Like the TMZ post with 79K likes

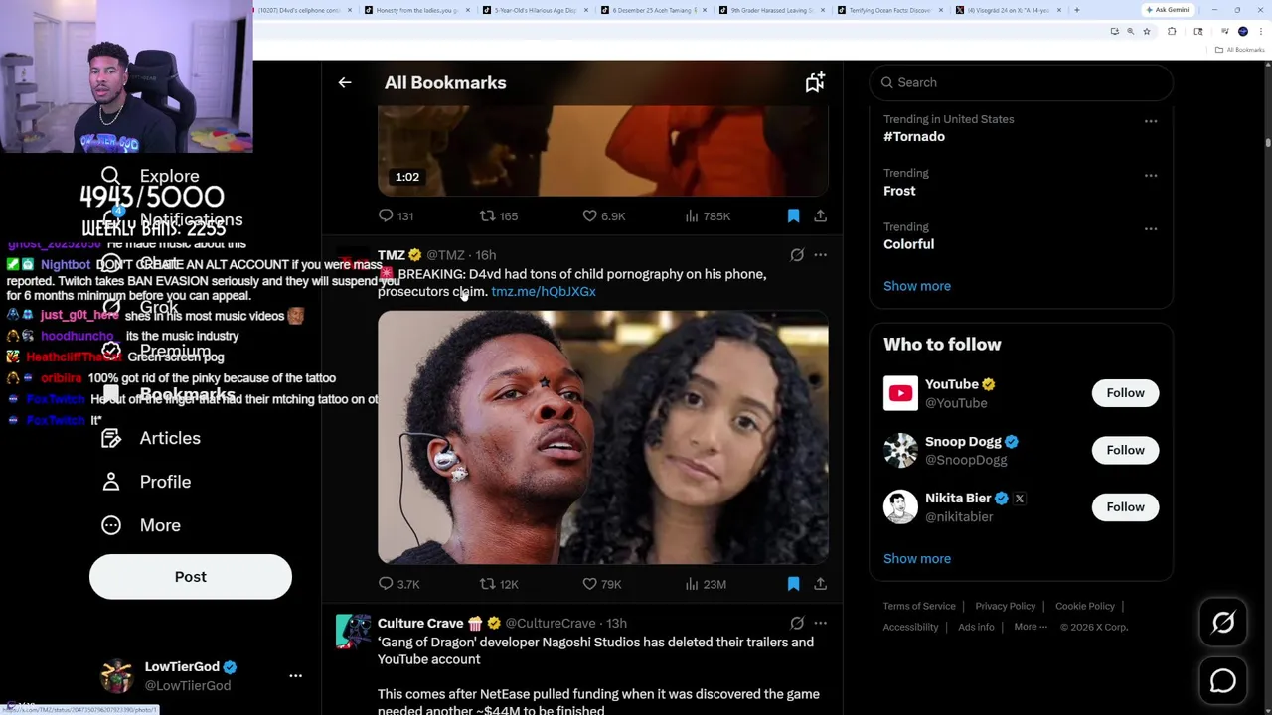point(602,584)
